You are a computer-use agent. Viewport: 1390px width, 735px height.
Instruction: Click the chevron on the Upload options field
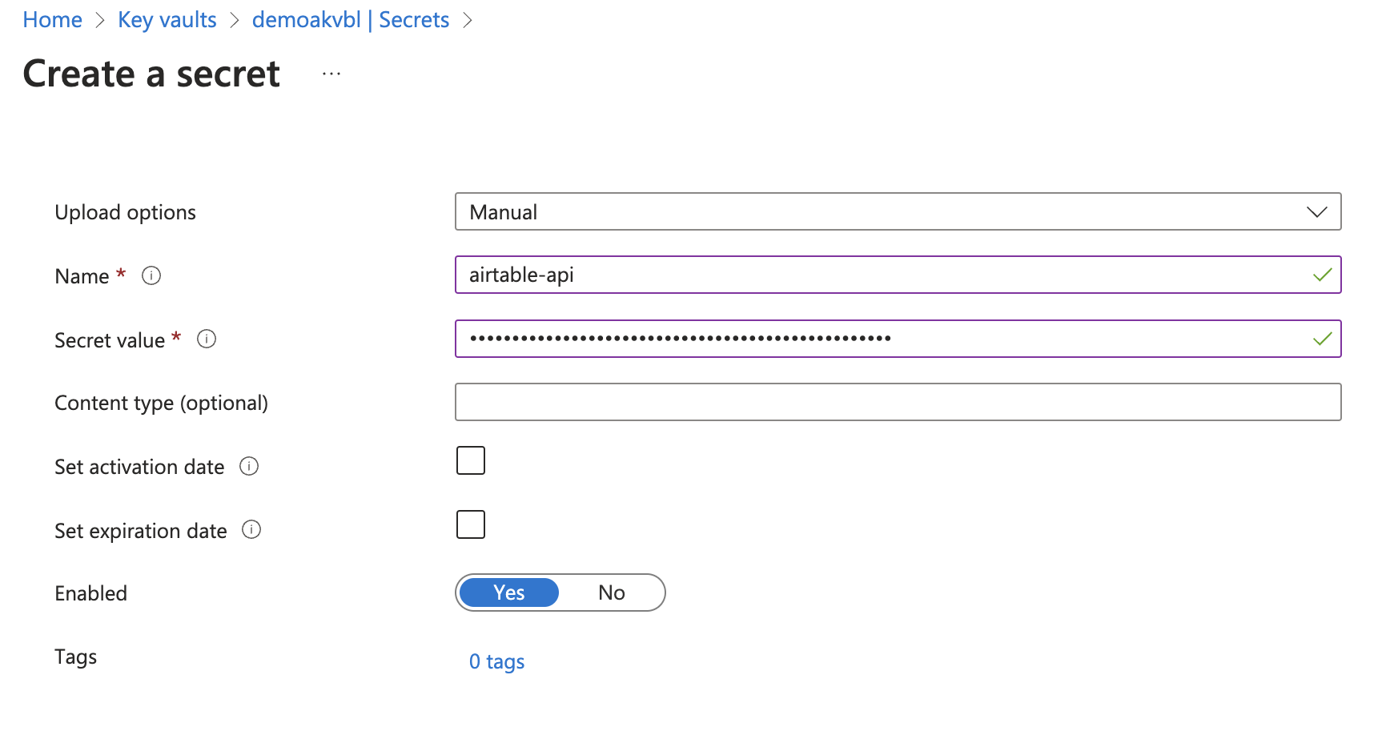[1316, 212]
